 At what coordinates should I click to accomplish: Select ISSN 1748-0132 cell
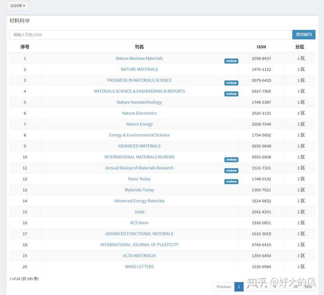pos(261,179)
